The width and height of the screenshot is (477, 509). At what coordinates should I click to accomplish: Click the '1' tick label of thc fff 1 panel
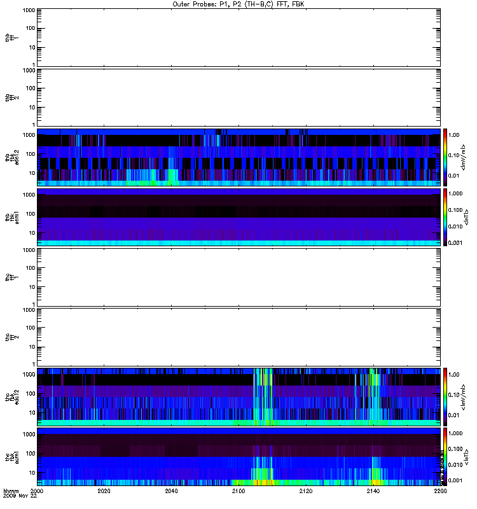click(34, 304)
